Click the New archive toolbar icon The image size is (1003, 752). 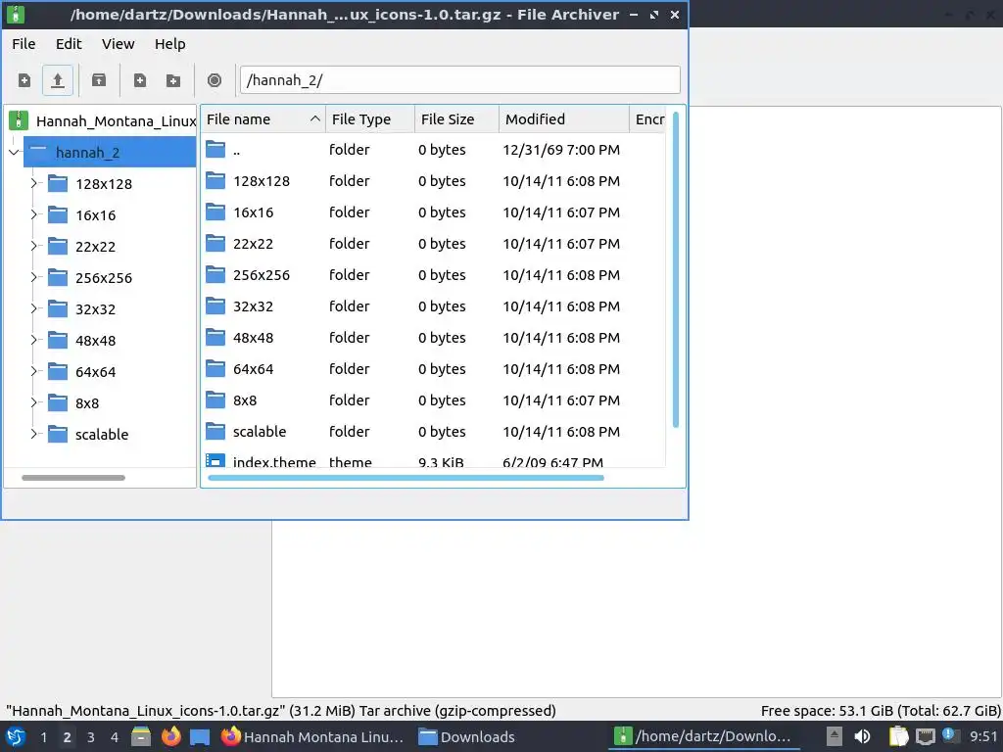24,80
